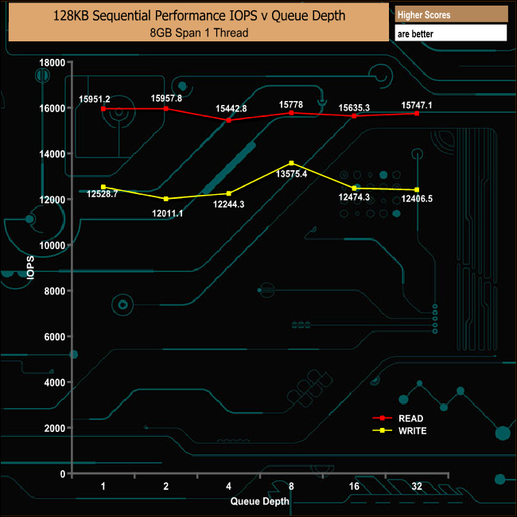The width and height of the screenshot is (517, 517).
Task: Click the x-axis queue depth label 1
Action: 103,486
